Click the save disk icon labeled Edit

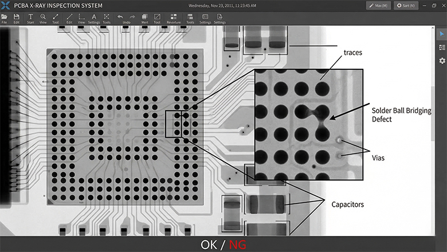17,17
